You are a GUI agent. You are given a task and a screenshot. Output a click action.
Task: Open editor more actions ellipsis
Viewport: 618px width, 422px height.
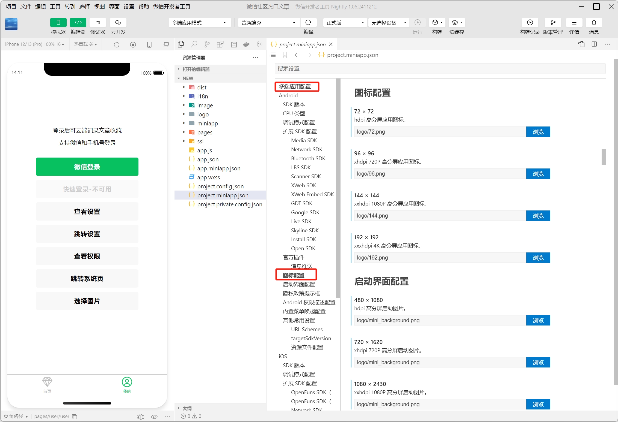pyautogui.click(x=607, y=44)
